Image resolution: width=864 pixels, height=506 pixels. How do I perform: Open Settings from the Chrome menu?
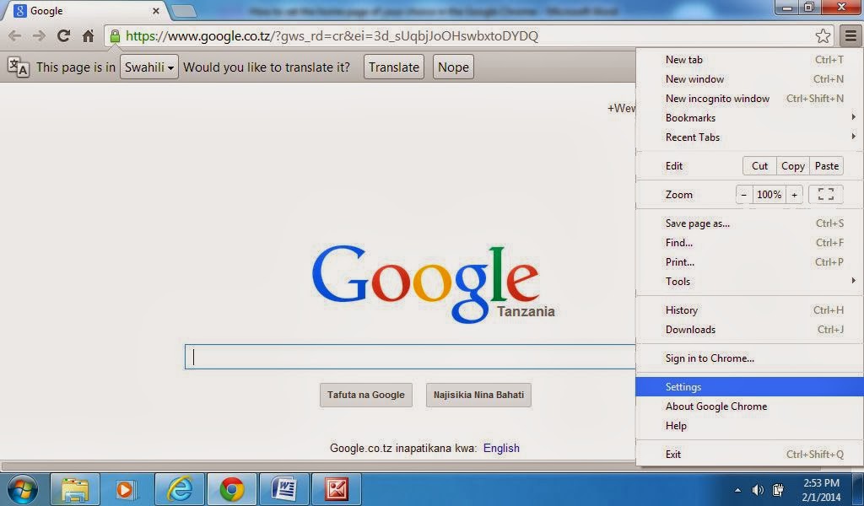749,387
